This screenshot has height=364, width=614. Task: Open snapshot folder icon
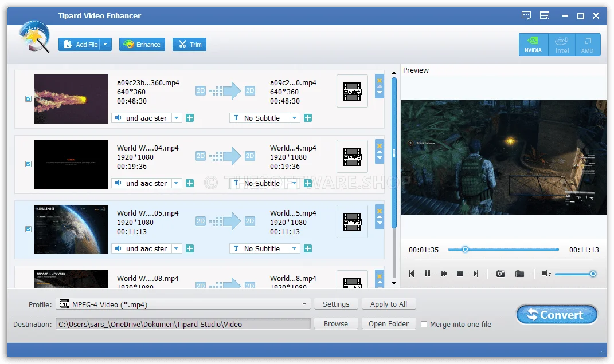click(x=519, y=274)
